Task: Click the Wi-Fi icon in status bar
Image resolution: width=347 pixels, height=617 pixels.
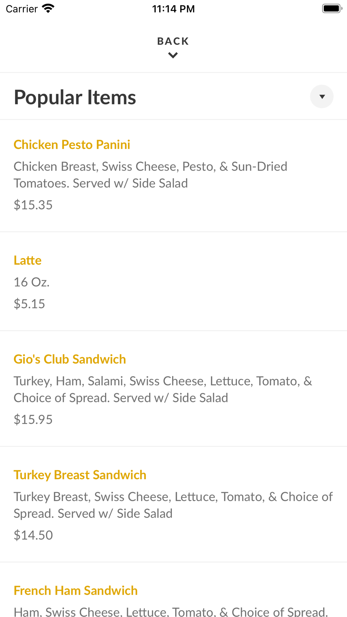Action: click(48, 8)
